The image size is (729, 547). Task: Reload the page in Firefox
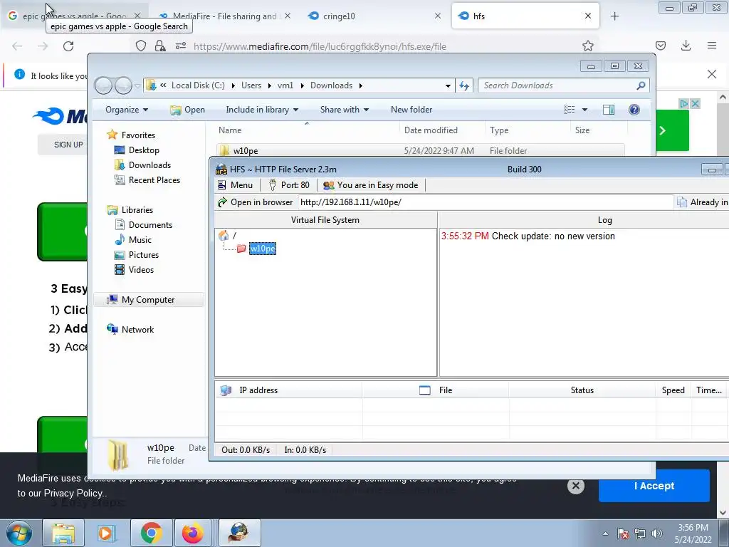tap(68, 46)
